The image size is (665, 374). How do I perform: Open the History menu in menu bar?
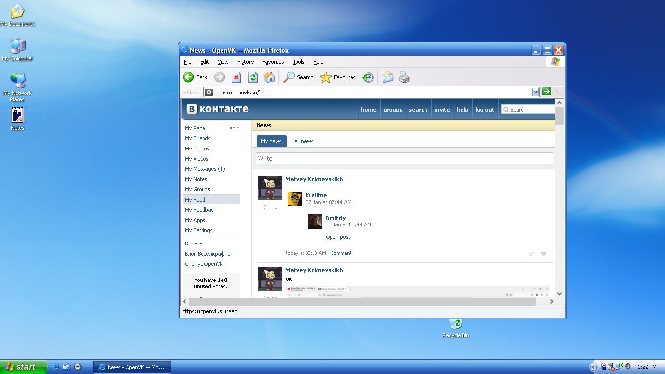245,62
